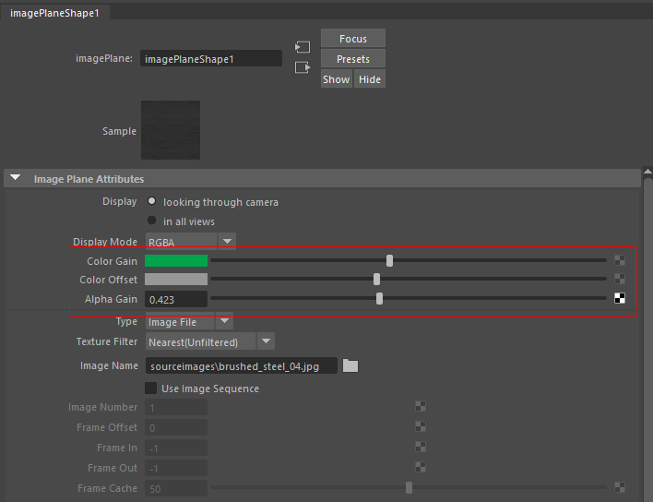This screenshot has height=502, width=653.
Task: Switch to the imagePlaneShape1 tab
Action: 54,12
